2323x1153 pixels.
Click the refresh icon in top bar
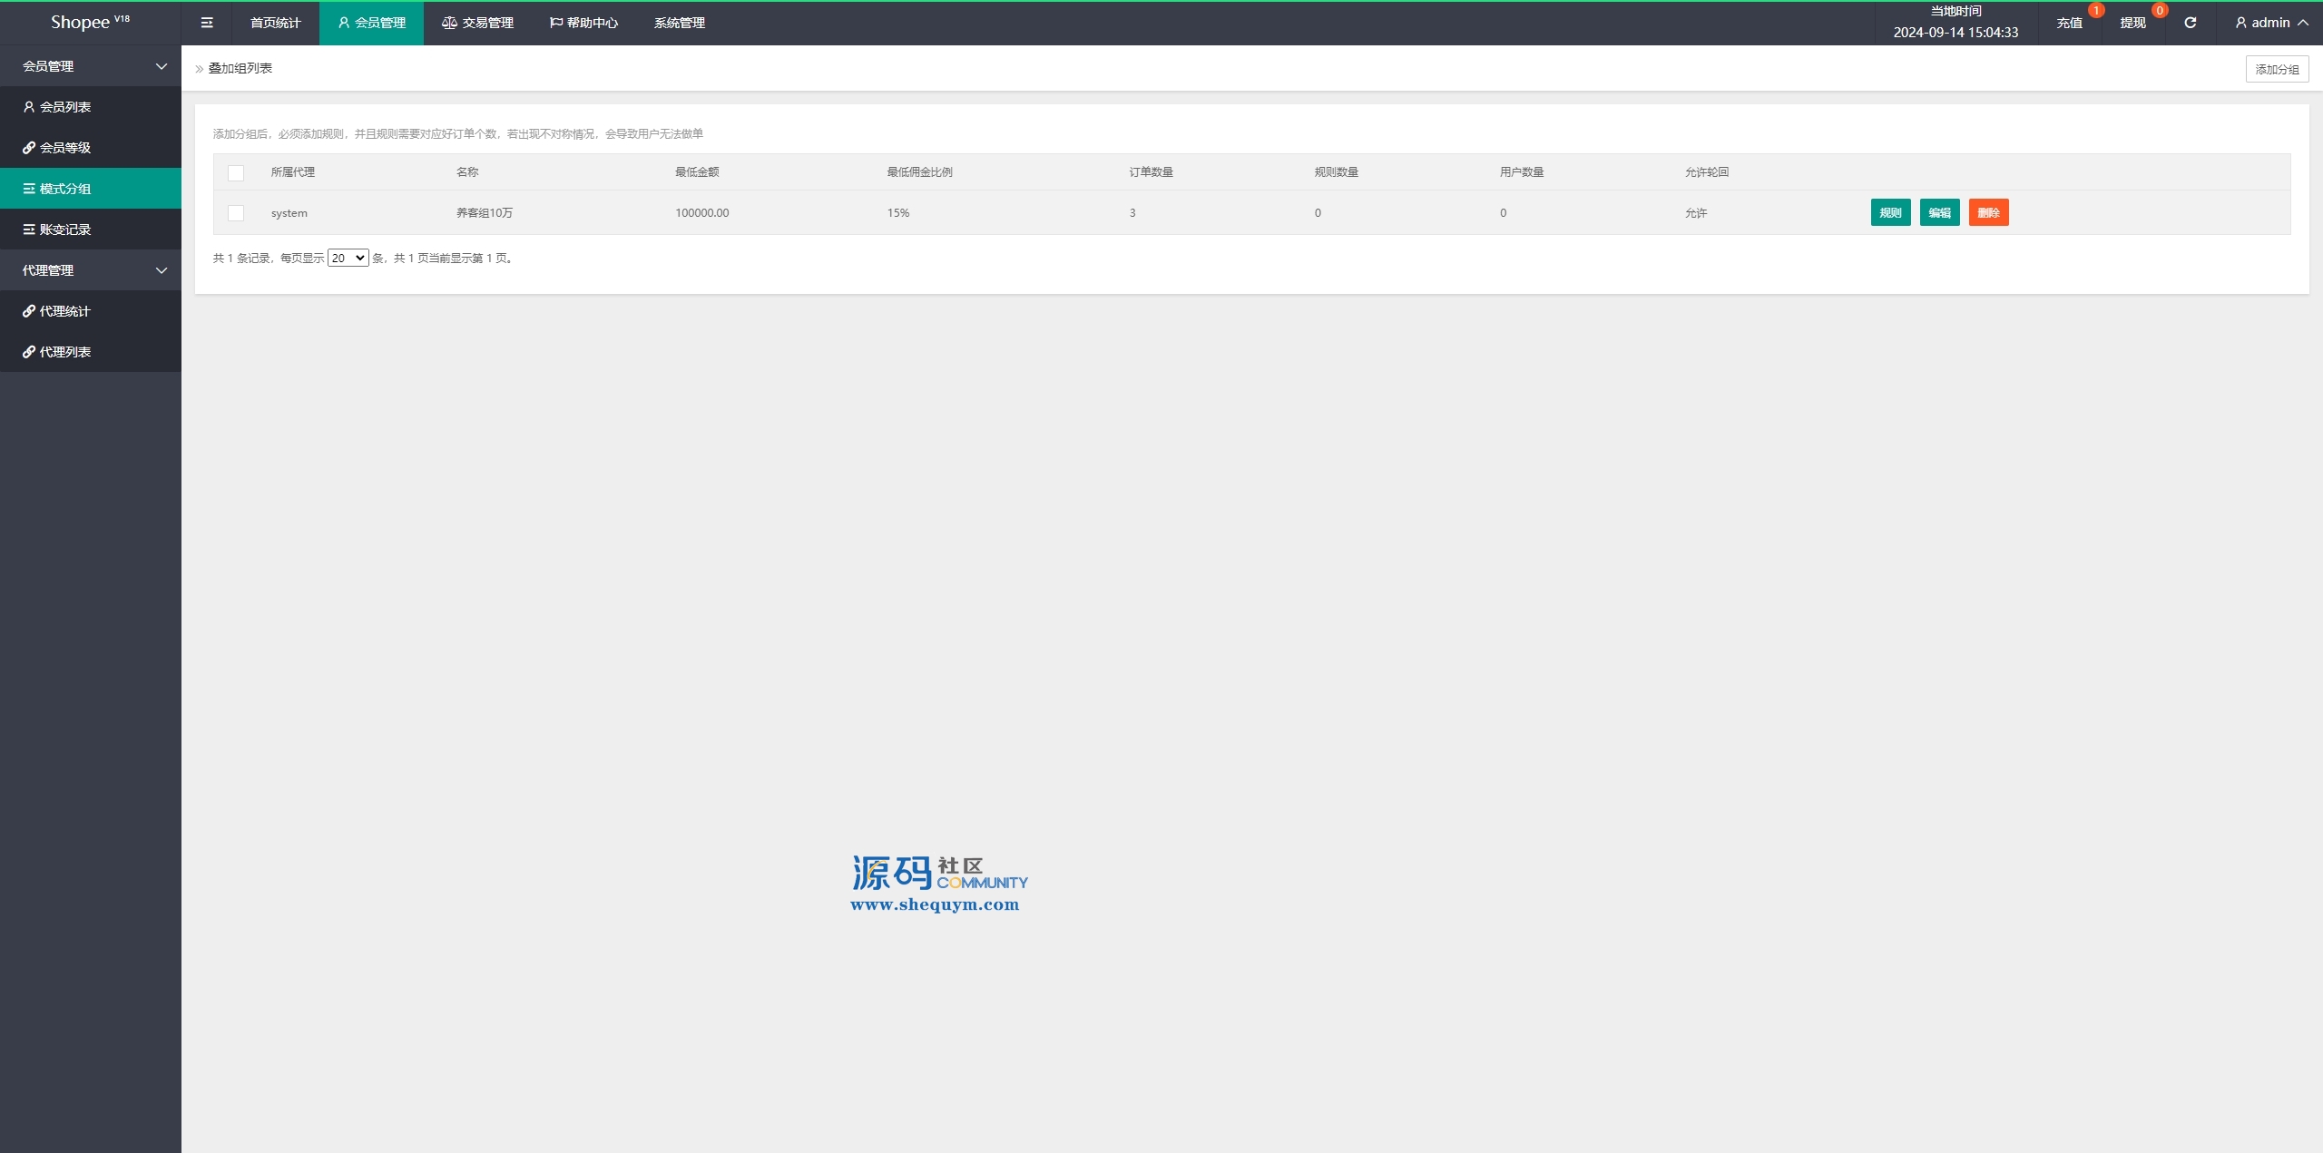(2190, 23)
